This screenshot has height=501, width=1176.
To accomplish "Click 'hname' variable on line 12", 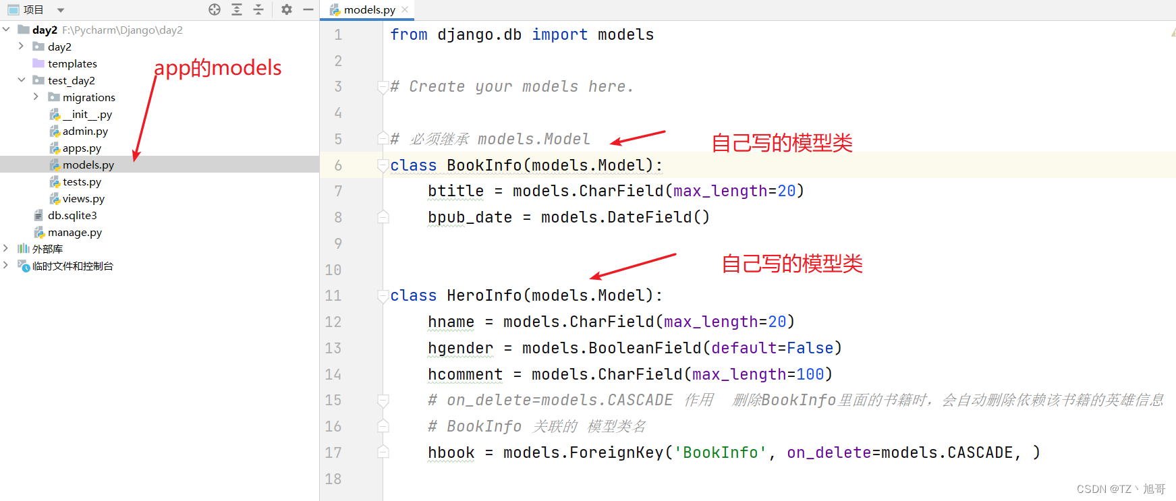I will (x=451, y=322).
